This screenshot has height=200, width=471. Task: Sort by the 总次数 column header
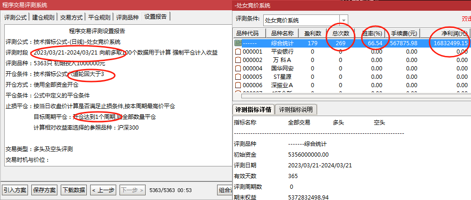pyautogui.click(x=340, y=33)
